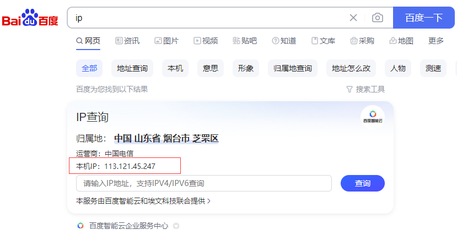Click the 地址怎么改 suggestion chip
457x235 pixels.
click(x=351, y=68)
